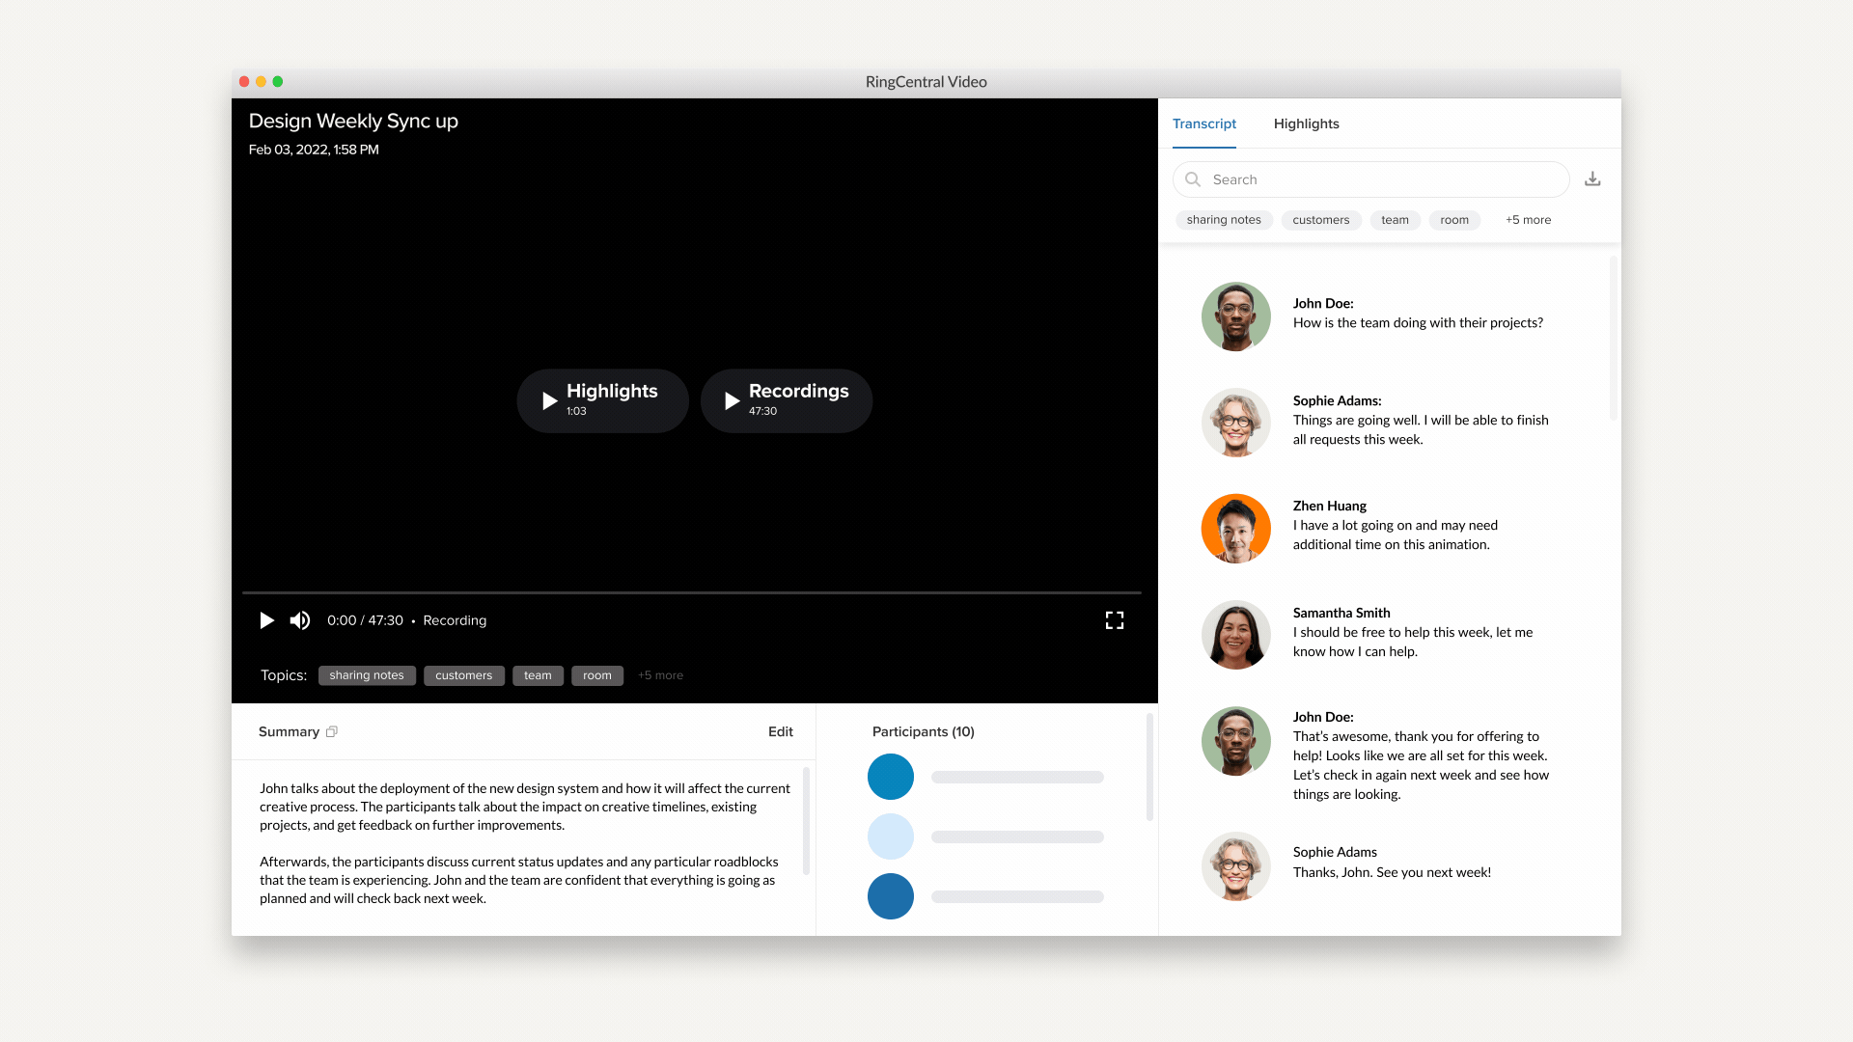The width and height of the screenshot is (1853, 1042).
Task: Select the customers topic tag
Action: 463,674
